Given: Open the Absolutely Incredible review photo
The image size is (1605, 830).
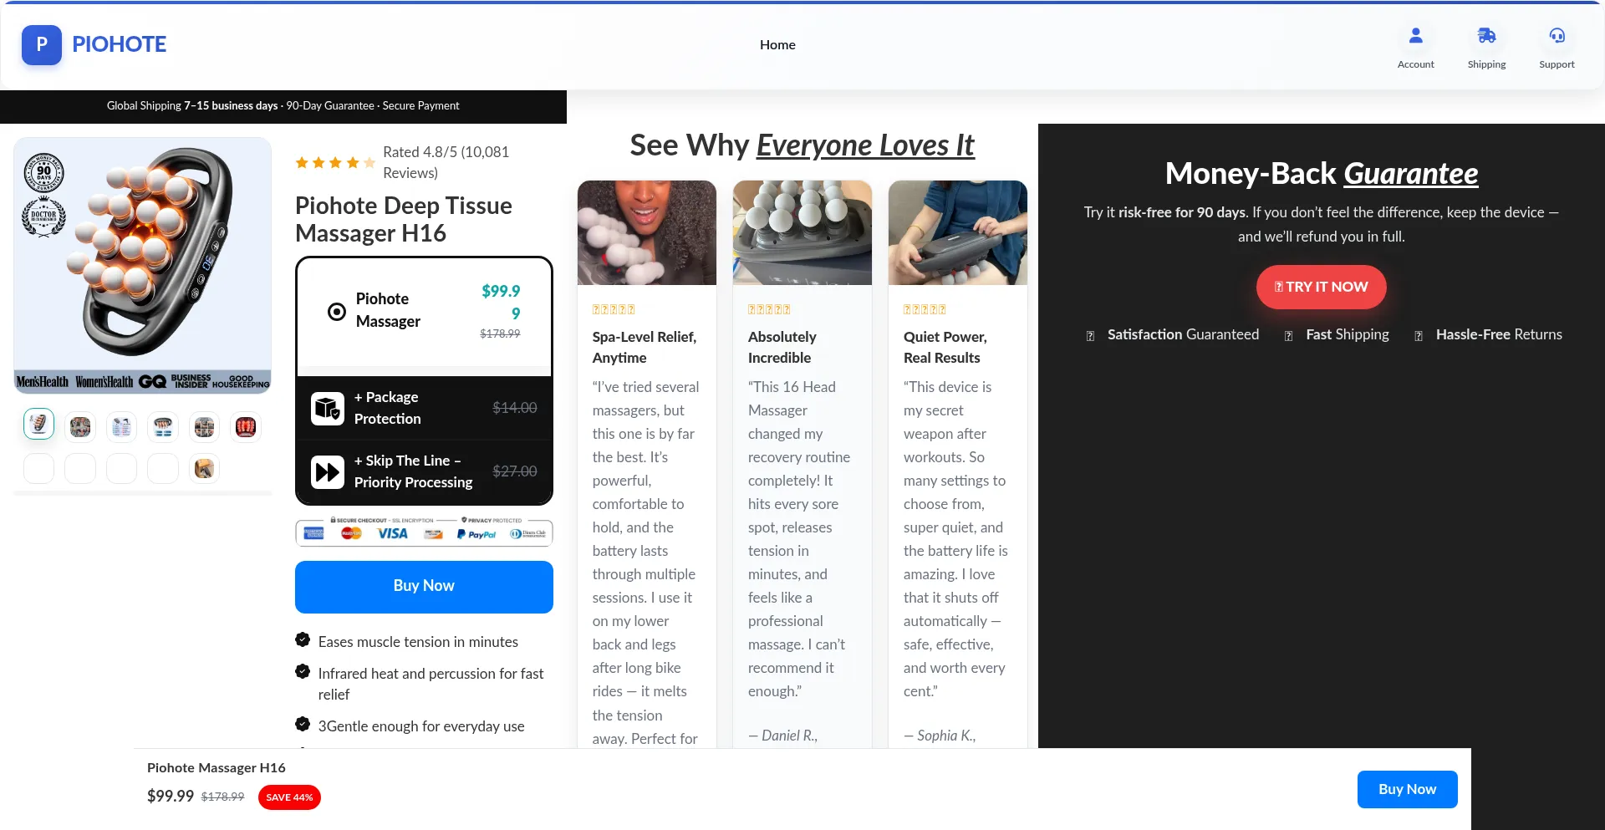Looking at the screenshot, I should (x=802, y=233).
